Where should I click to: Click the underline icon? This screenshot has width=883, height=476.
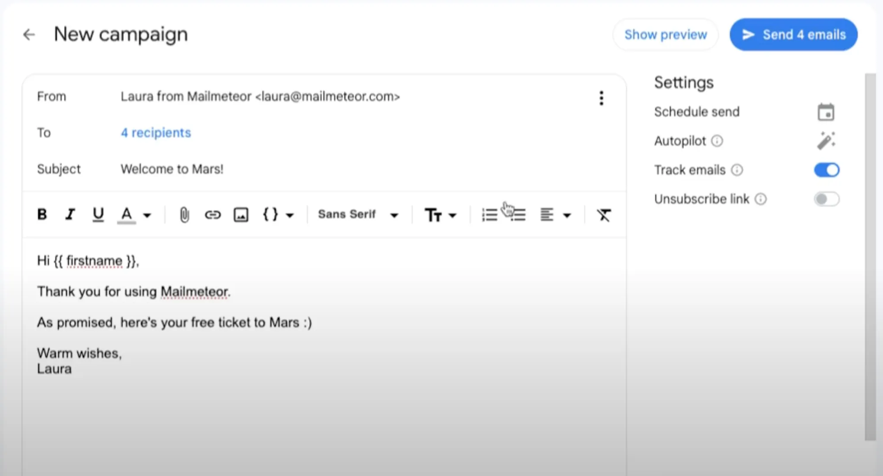click(98, 214)
